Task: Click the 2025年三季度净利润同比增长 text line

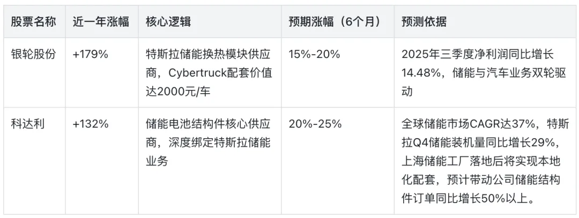Action: point(478,54)
